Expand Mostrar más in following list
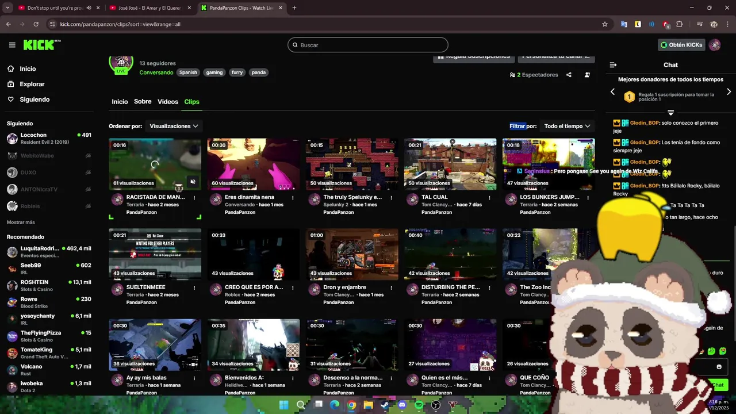The height and width of the screenshot is (414, 736). coord(21,223)
